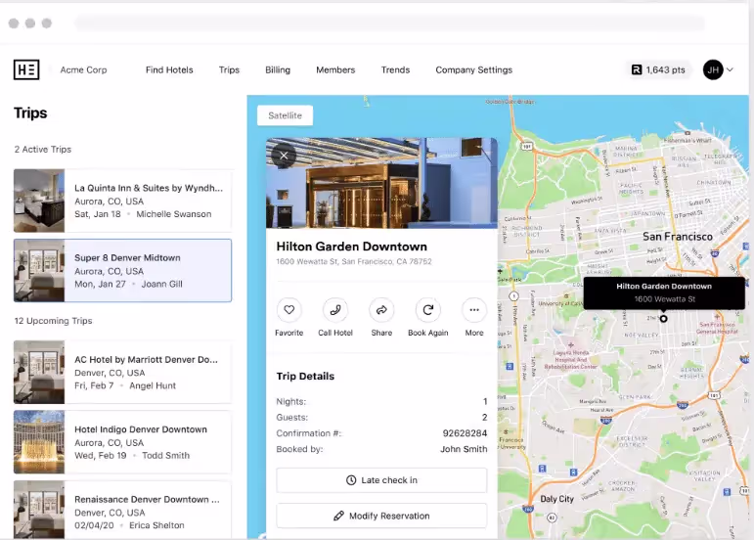Click the 12 Upcoming Trips heading

[x=54, y=321]
